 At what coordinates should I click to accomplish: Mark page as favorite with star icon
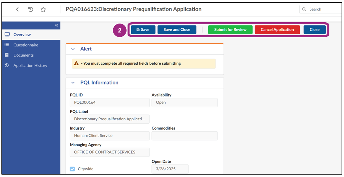point(43,10)
